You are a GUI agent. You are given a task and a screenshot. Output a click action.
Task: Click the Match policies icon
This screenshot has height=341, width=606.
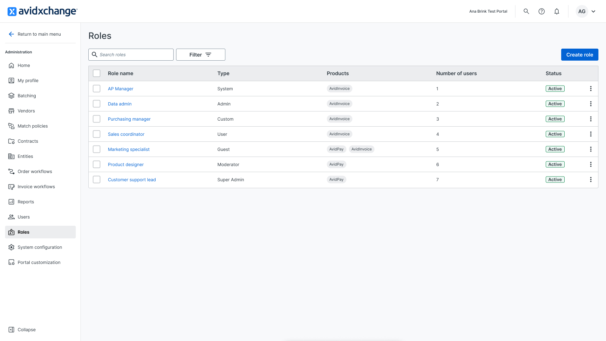coord(11,126)
